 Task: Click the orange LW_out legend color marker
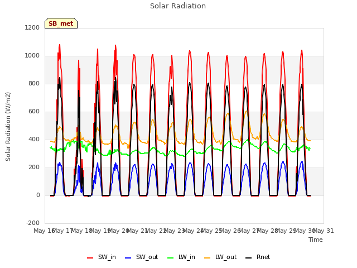(208, 258)
